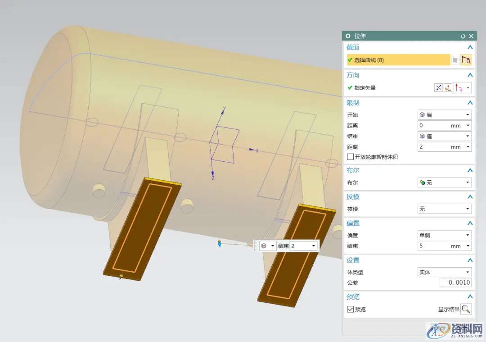Open the 体类型 dropdown showing 实体
Image resolution: width=486 pixels, height=342 pixels.
pos(444,272)
